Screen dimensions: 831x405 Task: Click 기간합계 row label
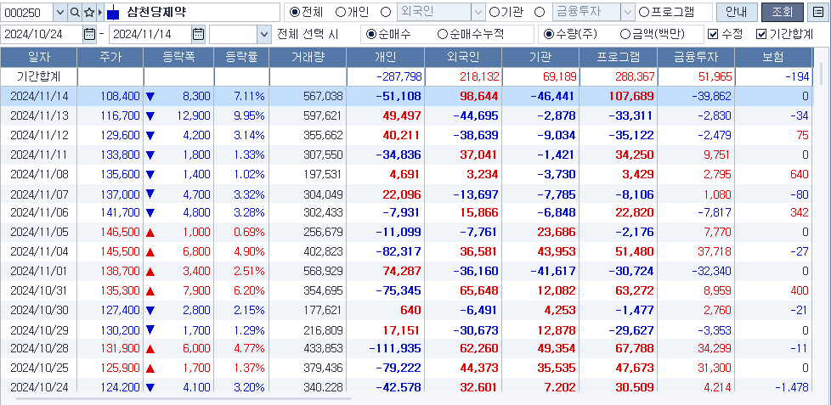(39, 76)
